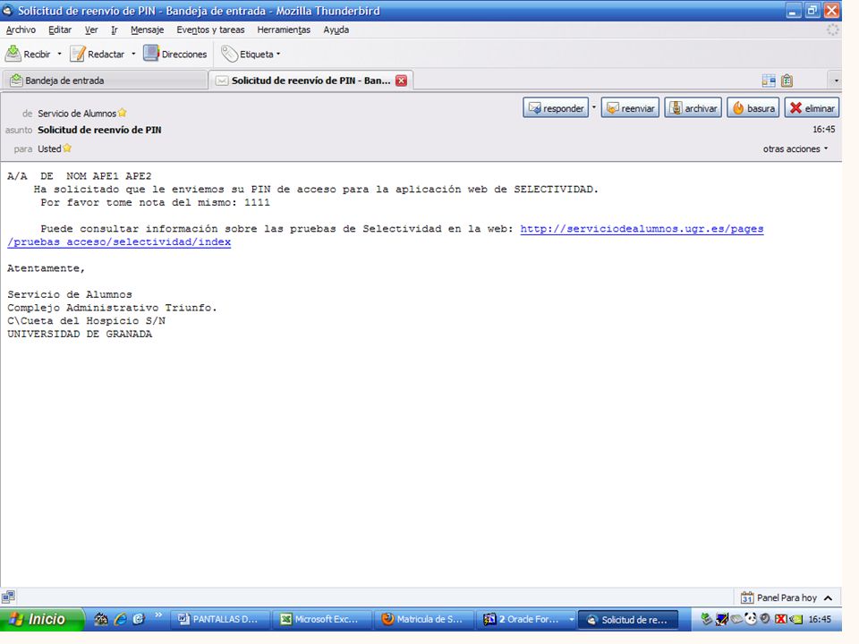Image resolution: width=859 pixels, height=644 pixels.
Task: Close the Solicitud de reenvío de PIN tab
Action: (402, 80)
